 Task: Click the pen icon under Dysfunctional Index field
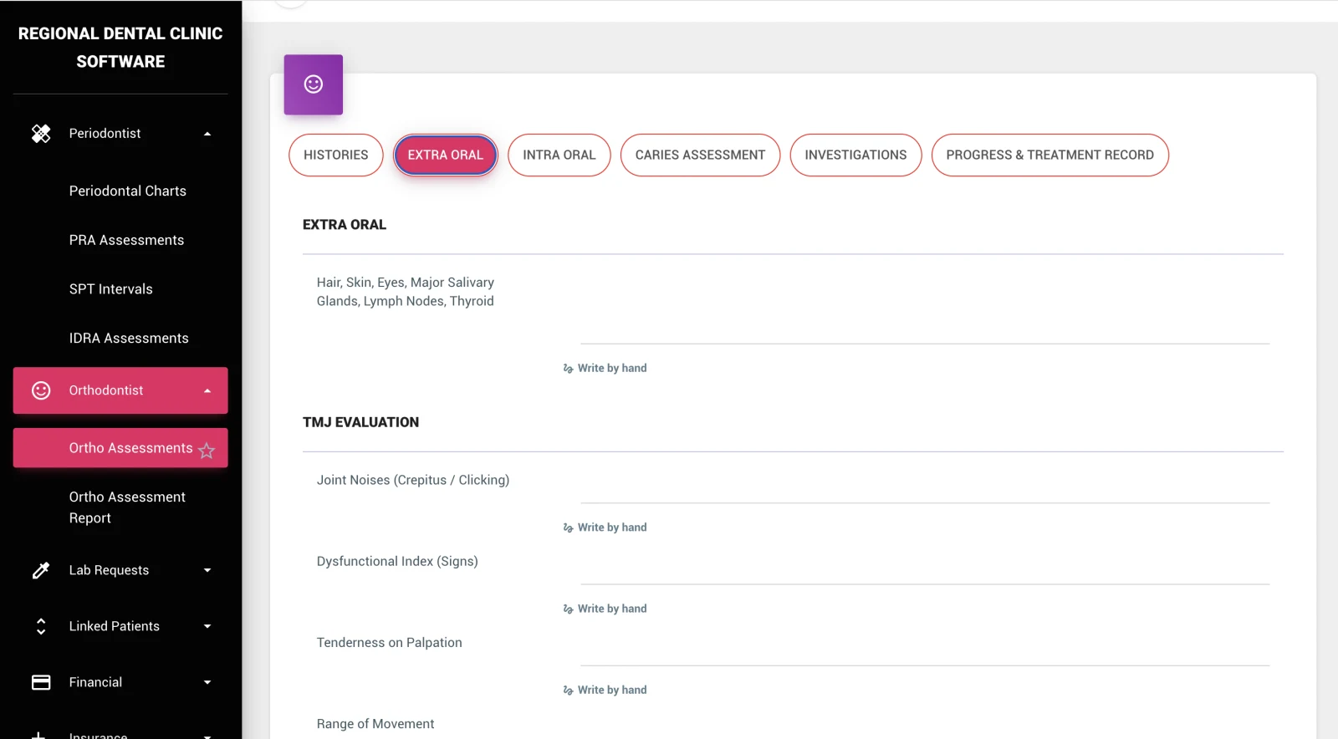click(569, 609)
